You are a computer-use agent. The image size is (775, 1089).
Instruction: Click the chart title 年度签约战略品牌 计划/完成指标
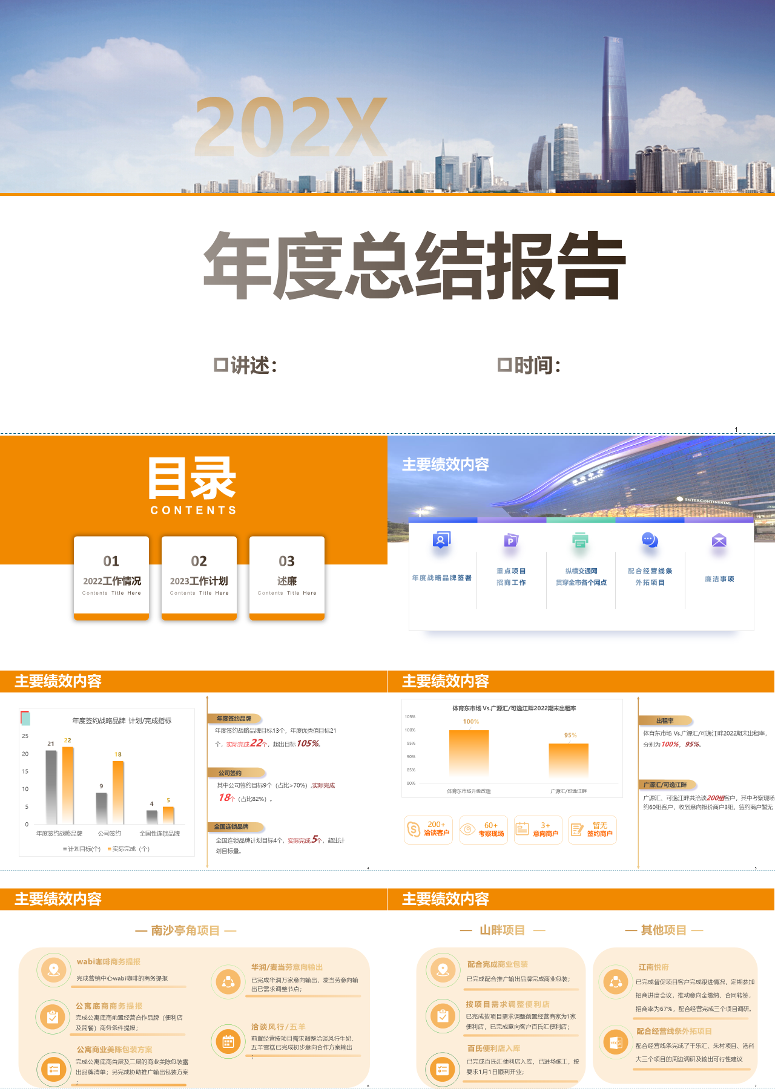click(x=122, y=721)
